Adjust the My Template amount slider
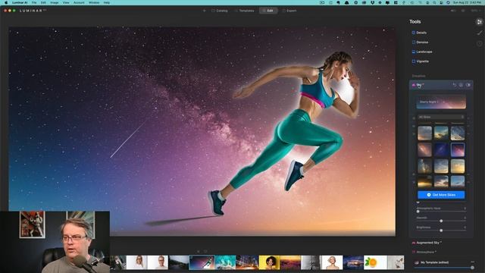Image resolution: width=485 pixels, height=273 pixels. pyautogui.click(x=444, y=268)
